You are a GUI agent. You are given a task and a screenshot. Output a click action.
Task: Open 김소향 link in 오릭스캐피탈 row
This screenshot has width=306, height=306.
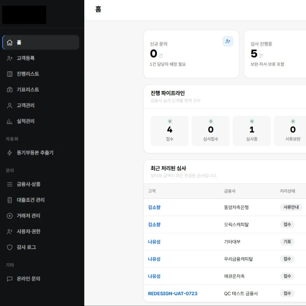click(154, 224)
